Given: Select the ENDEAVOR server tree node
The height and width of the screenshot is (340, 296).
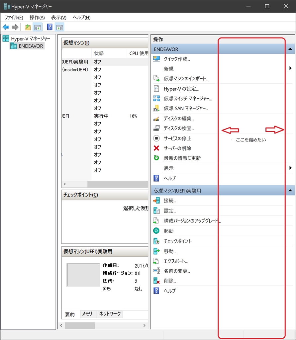Looking at the screenshot, I should coord(27,46).
